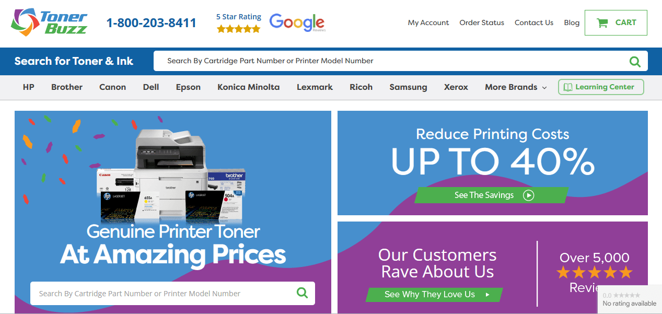662x314 pixels.
Task: Click the gold five-star rating under 5 Star Rating
Action: 238,29
